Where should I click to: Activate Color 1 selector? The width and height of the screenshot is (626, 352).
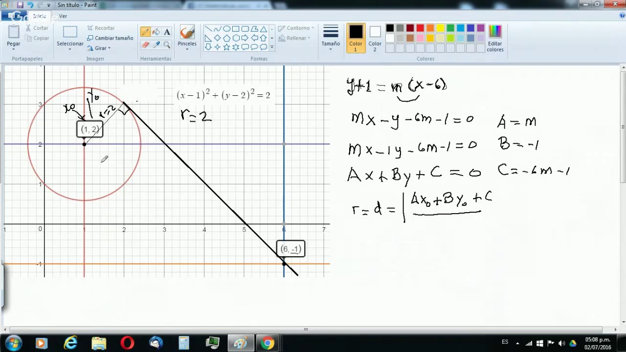(356, 38)
